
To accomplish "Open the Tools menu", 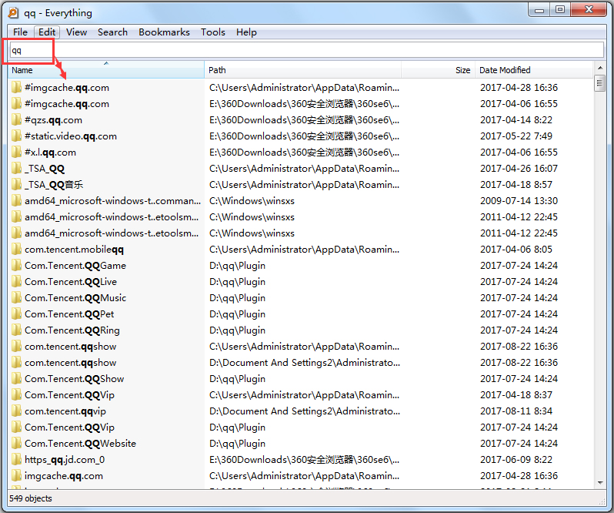I will (x=213, y=32).
